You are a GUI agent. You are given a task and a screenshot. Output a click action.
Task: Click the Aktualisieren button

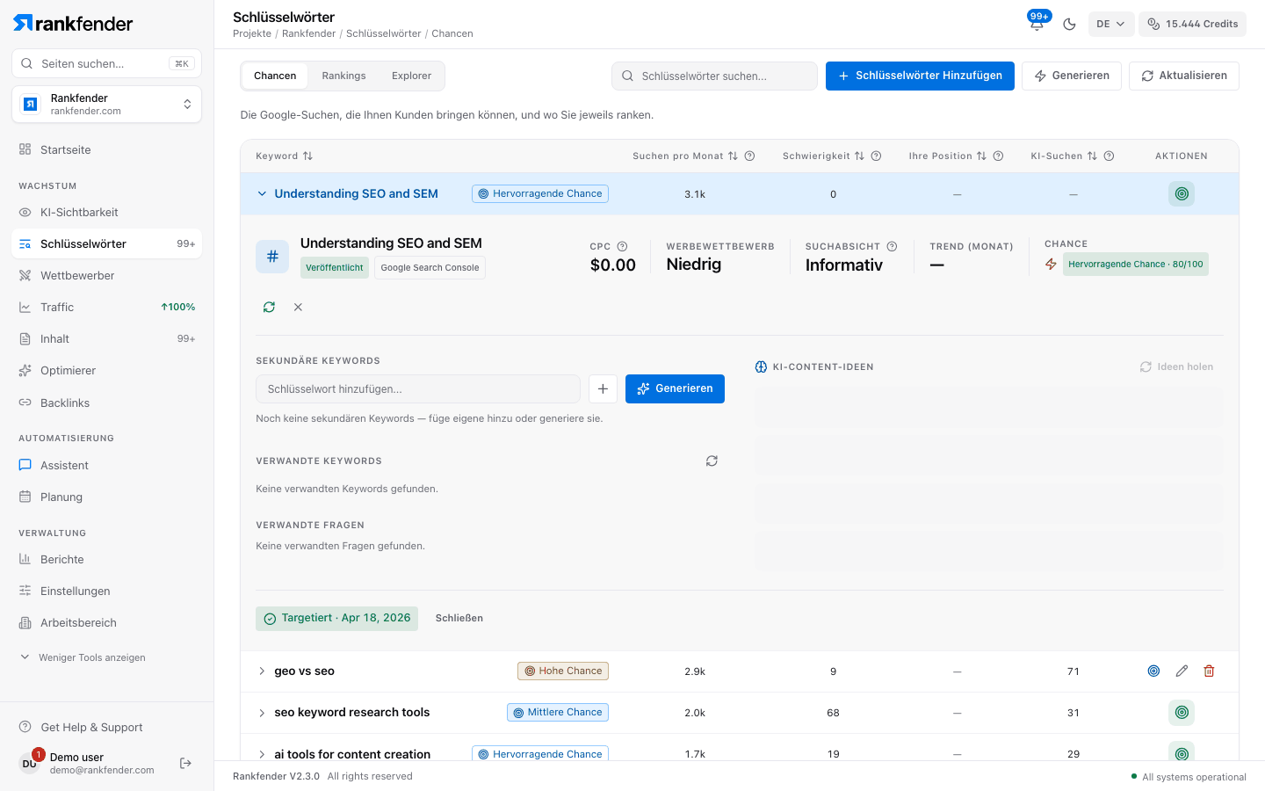1184,76
